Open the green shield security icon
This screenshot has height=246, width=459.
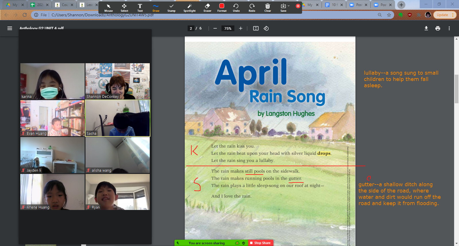coord(244,243)
